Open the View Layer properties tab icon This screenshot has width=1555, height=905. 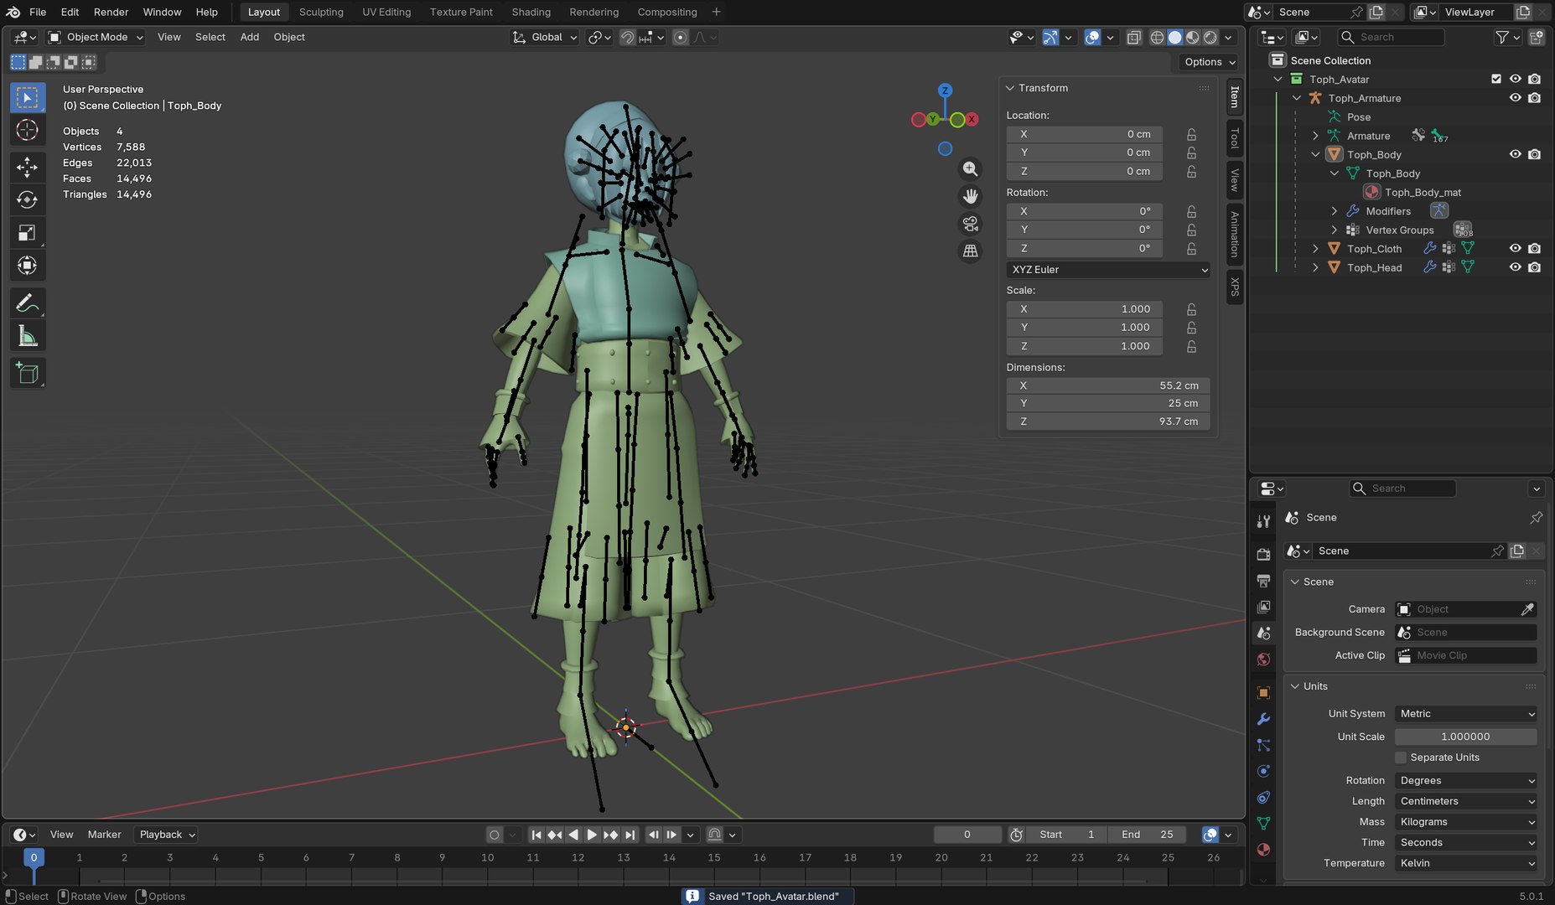[1263, 606]
